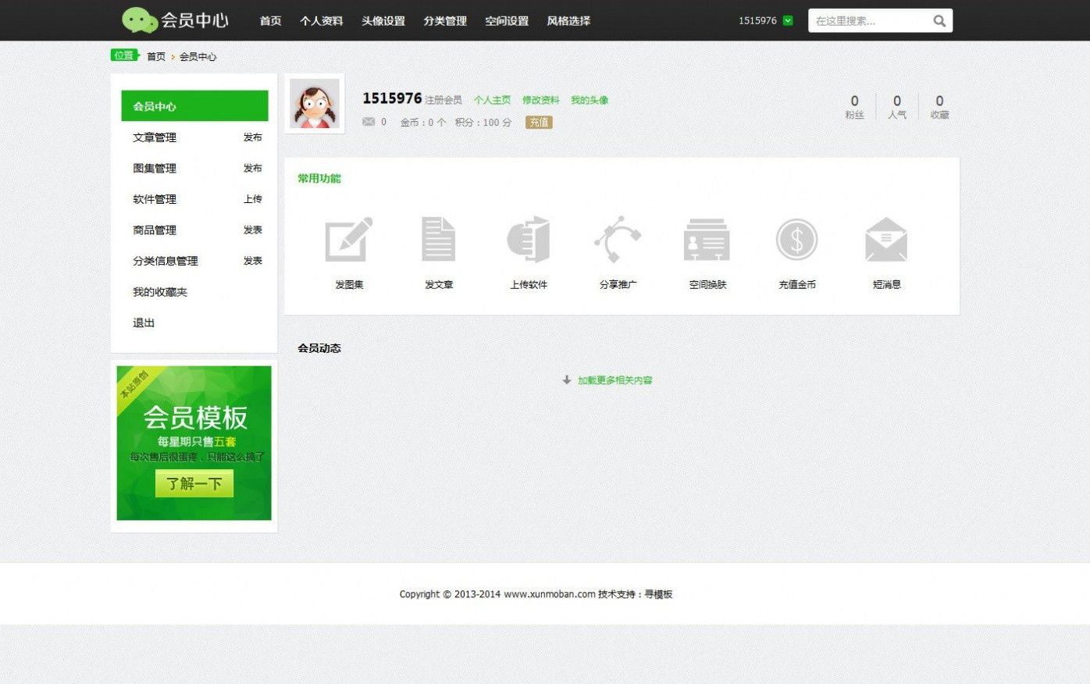Open the 我的头像 link

590,100
